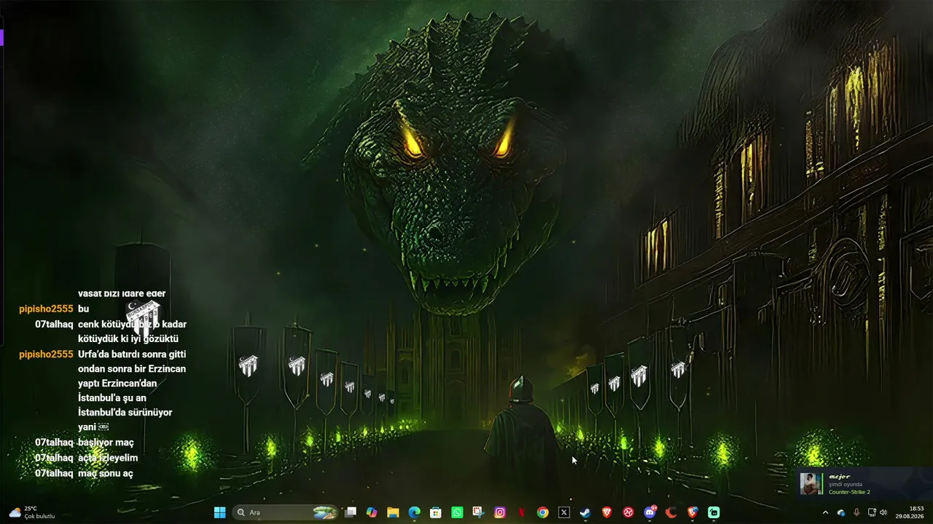Launch the Snipping Tool taskbar icon
The height and width of the screenshot is (524, 933).
[x=478, y=512]
